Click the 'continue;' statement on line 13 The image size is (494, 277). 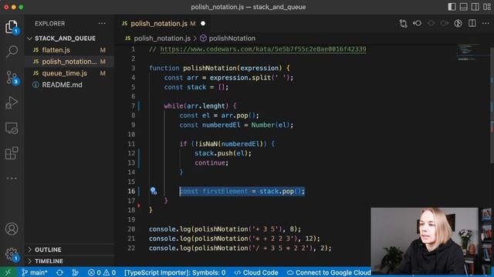point(211,162)
